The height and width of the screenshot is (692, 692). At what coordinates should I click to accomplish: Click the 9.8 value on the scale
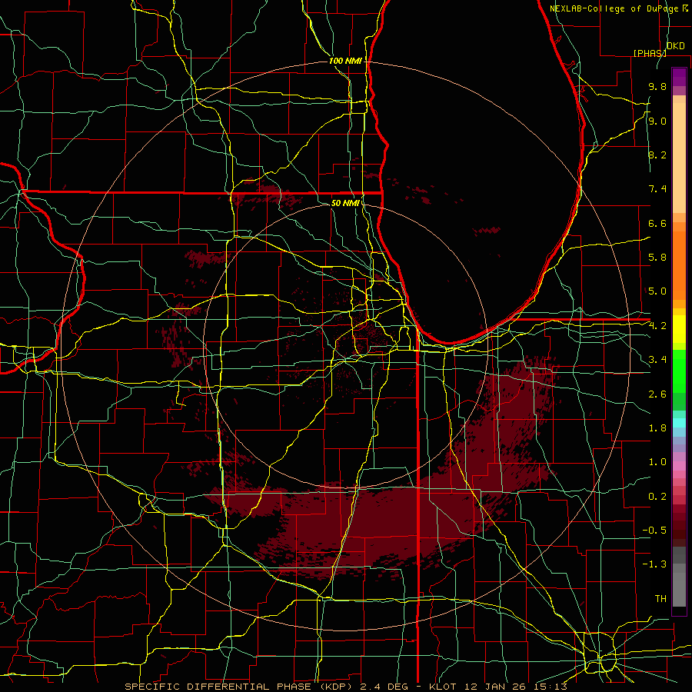point(657,86)
